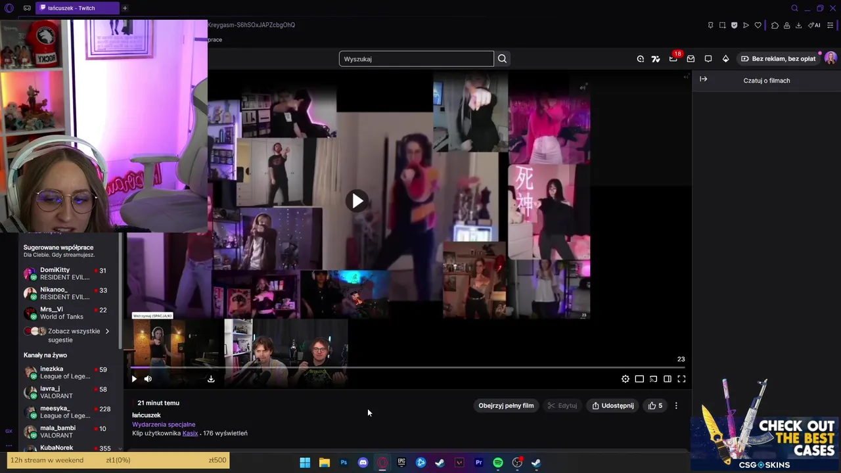Click the pin icon in address bar
Viewport: 841px width, 473px height.
710,25
